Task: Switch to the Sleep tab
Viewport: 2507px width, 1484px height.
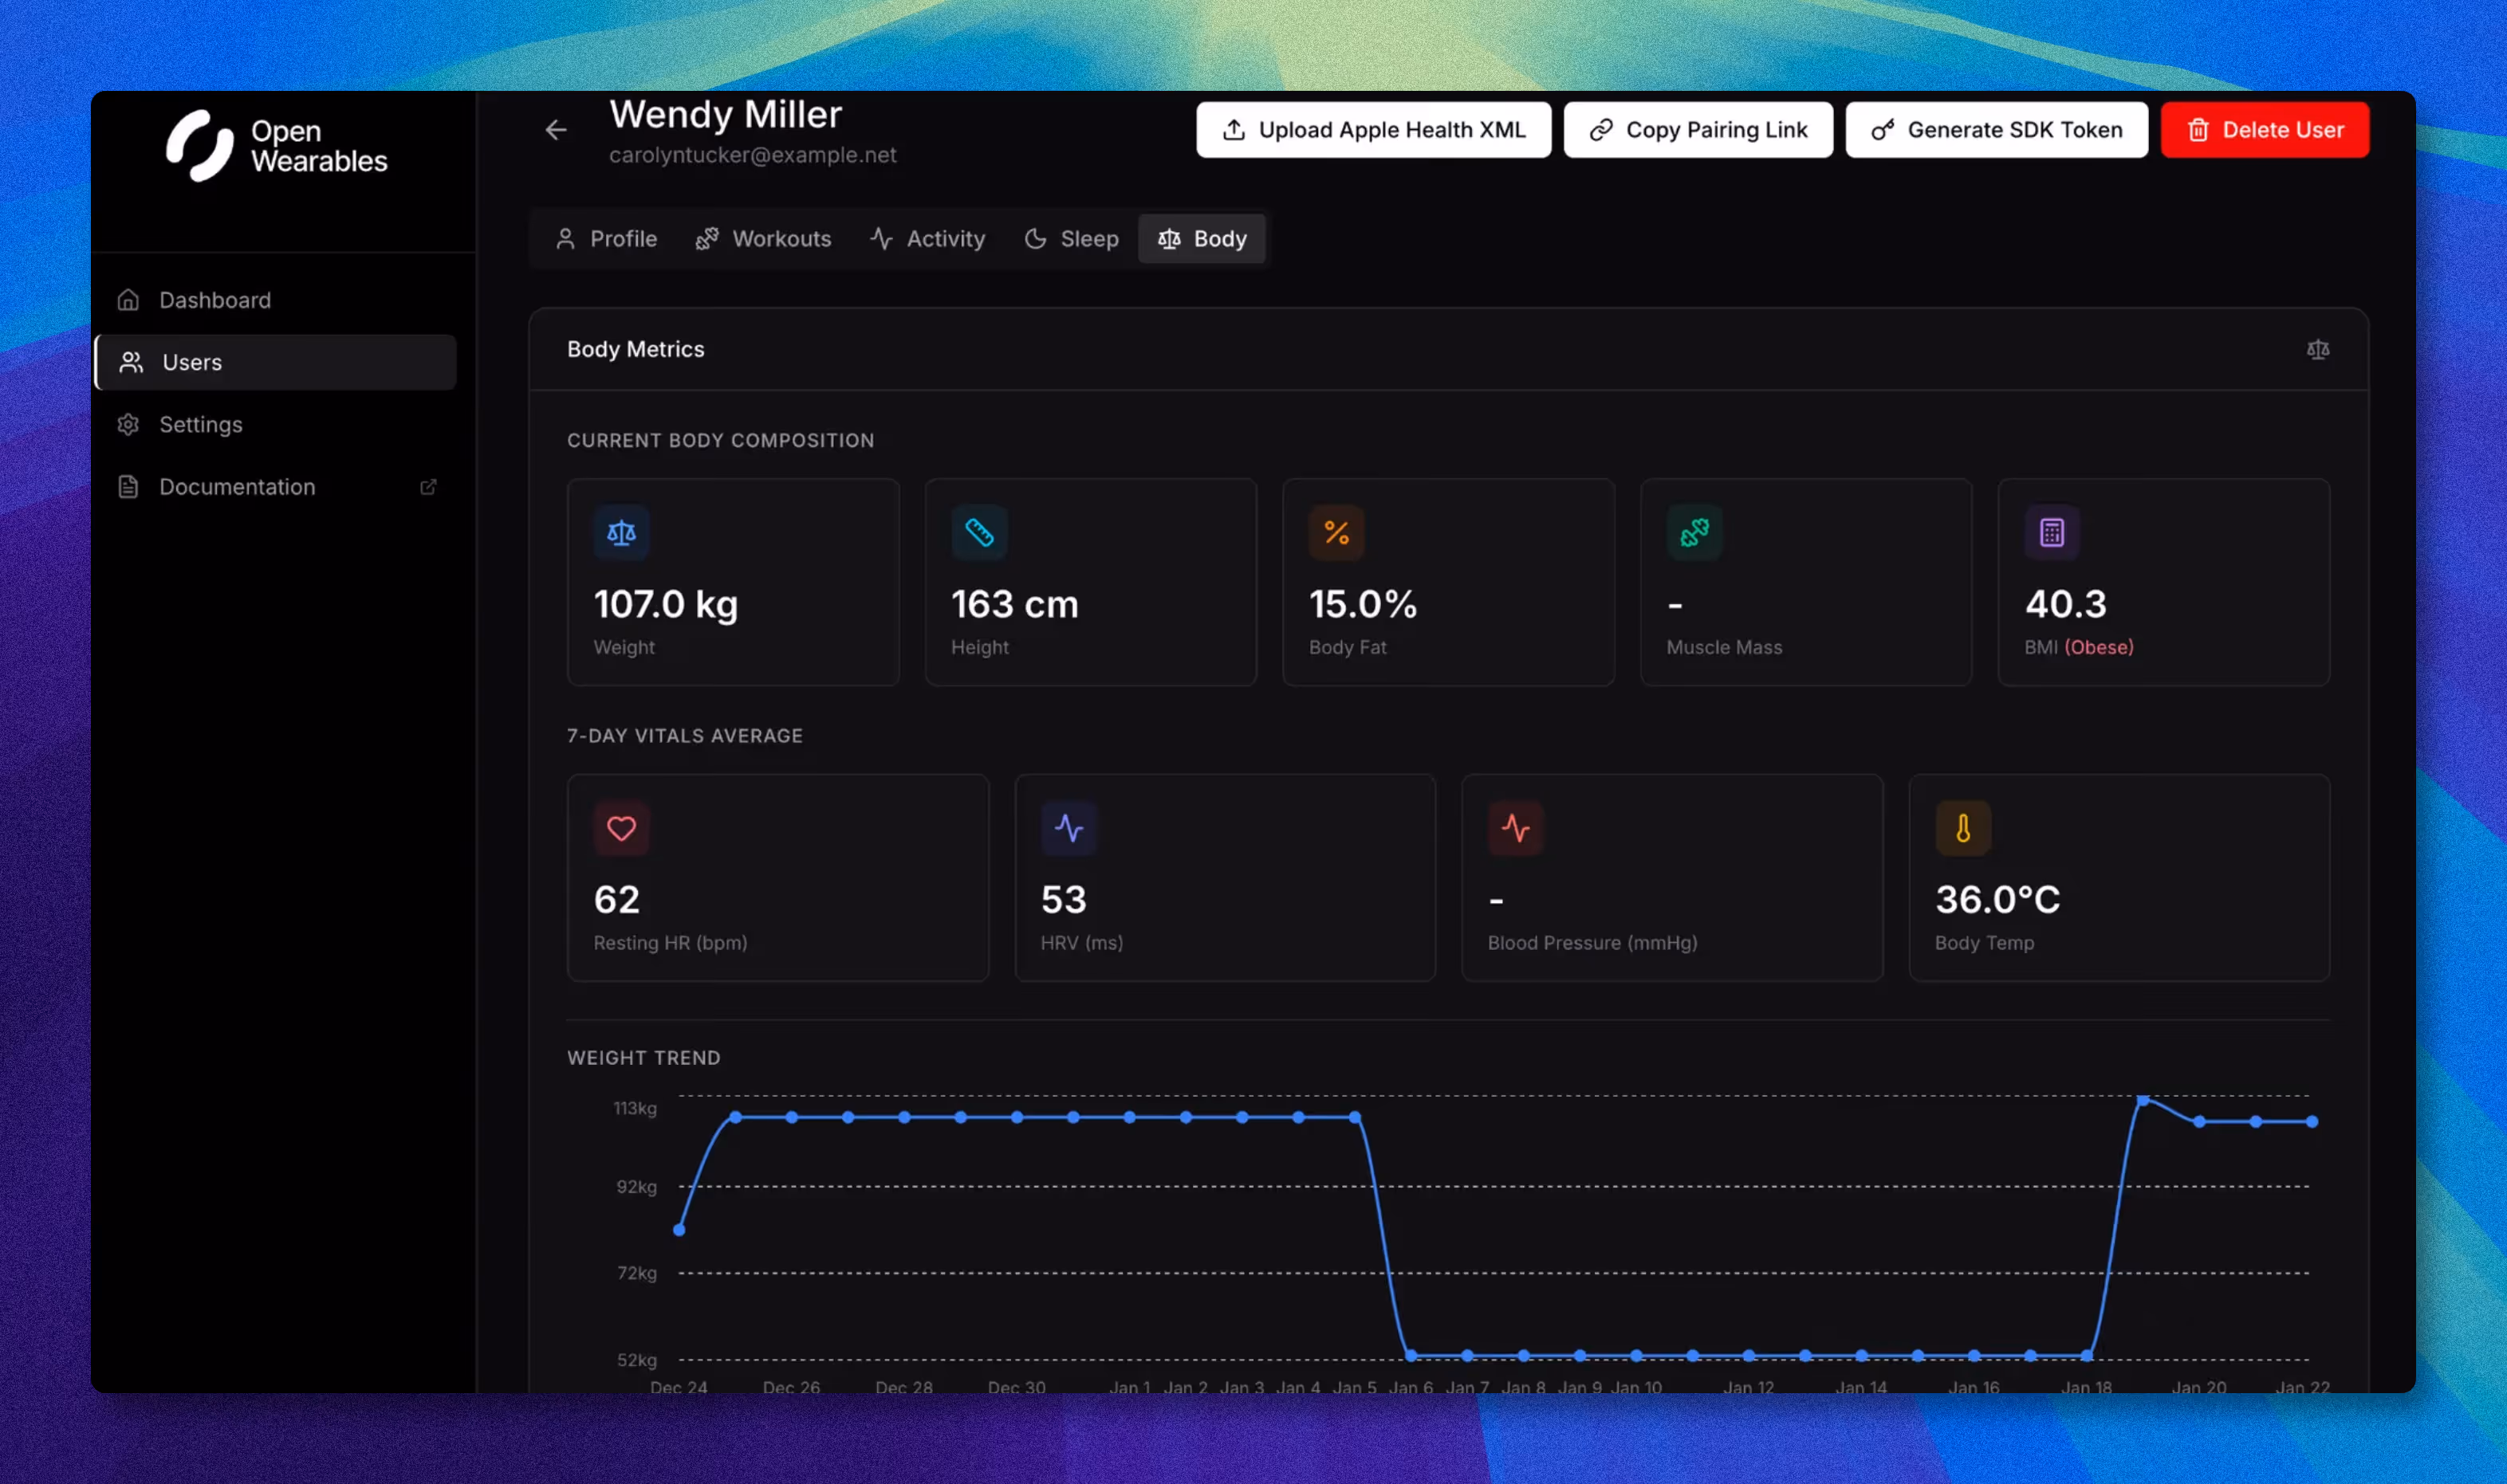Action: [x=1072, y=239]
